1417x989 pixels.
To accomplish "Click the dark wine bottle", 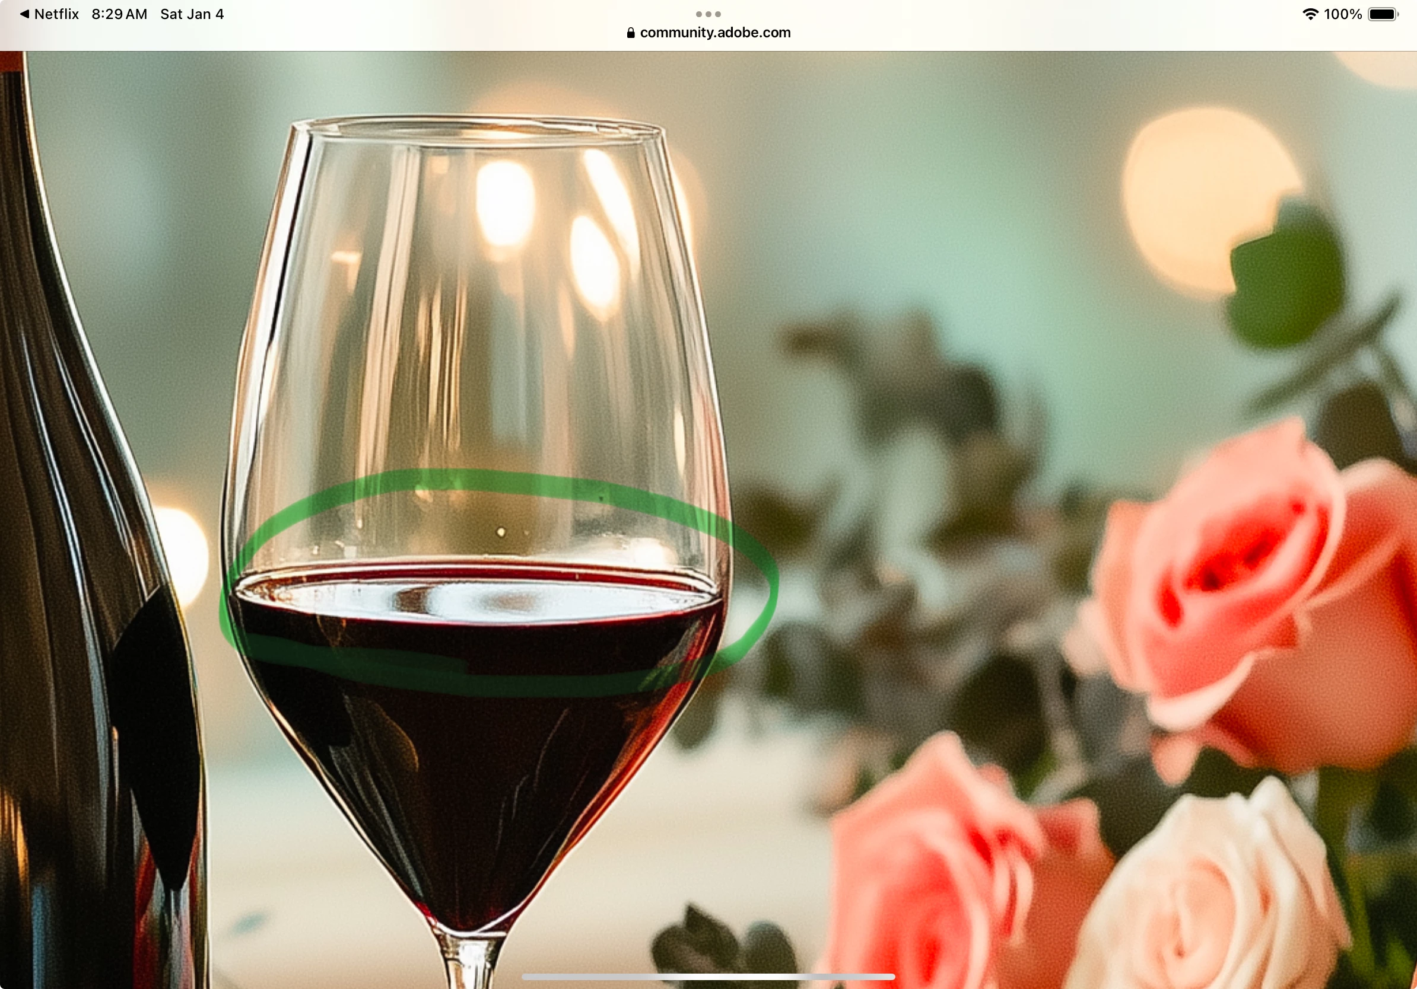I will click(80, 617).
